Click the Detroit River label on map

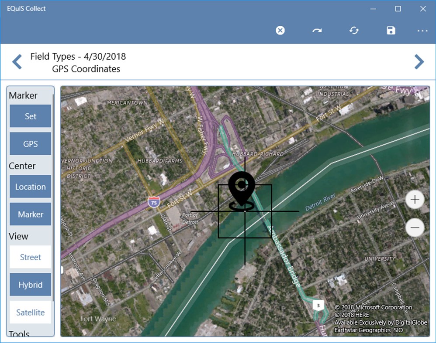[x=320, y=202]
